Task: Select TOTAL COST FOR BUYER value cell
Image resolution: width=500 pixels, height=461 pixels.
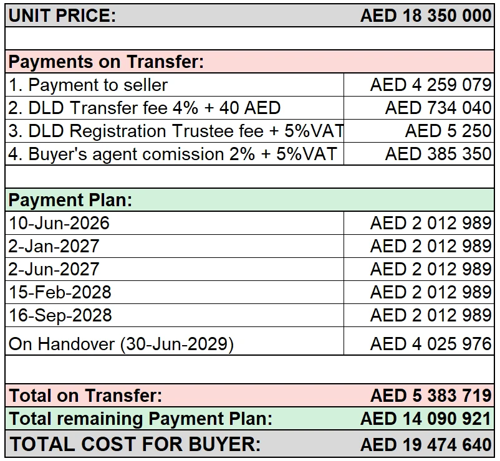Action: (426, 444)
